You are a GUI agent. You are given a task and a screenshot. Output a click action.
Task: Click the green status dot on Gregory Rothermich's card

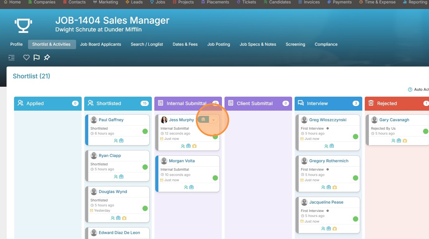click(x=355, y=178)
